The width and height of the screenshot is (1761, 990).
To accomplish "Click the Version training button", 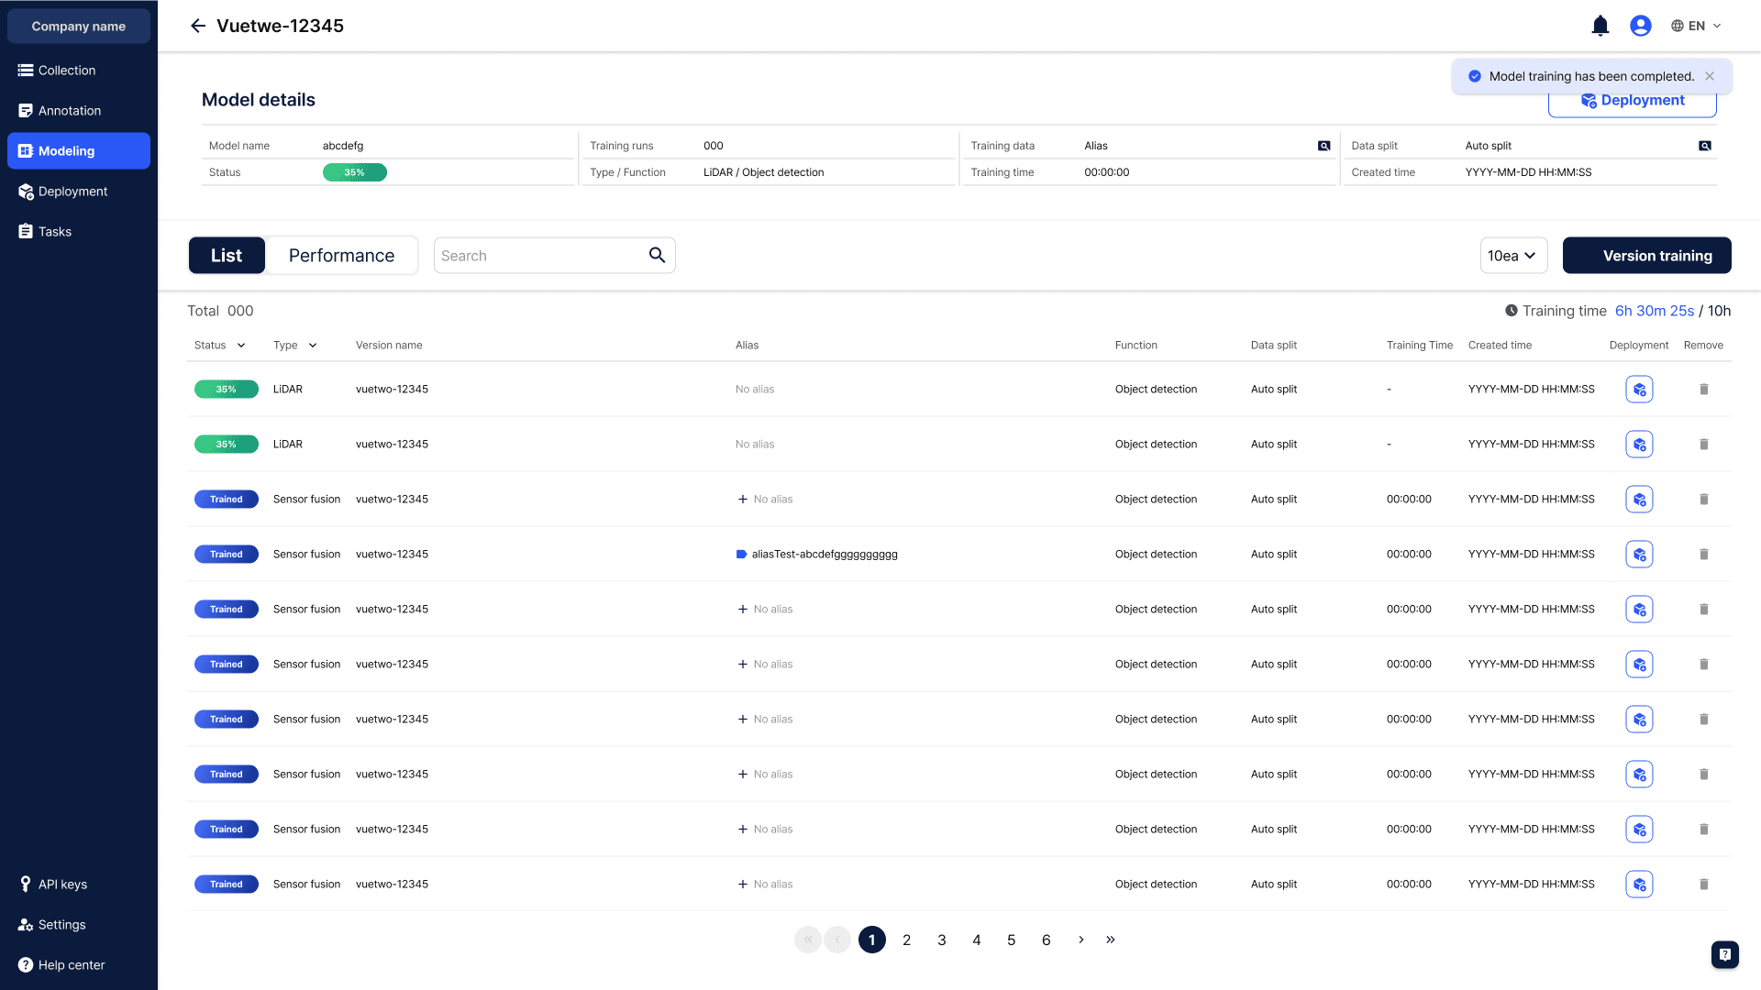I will coord(1646,256).
